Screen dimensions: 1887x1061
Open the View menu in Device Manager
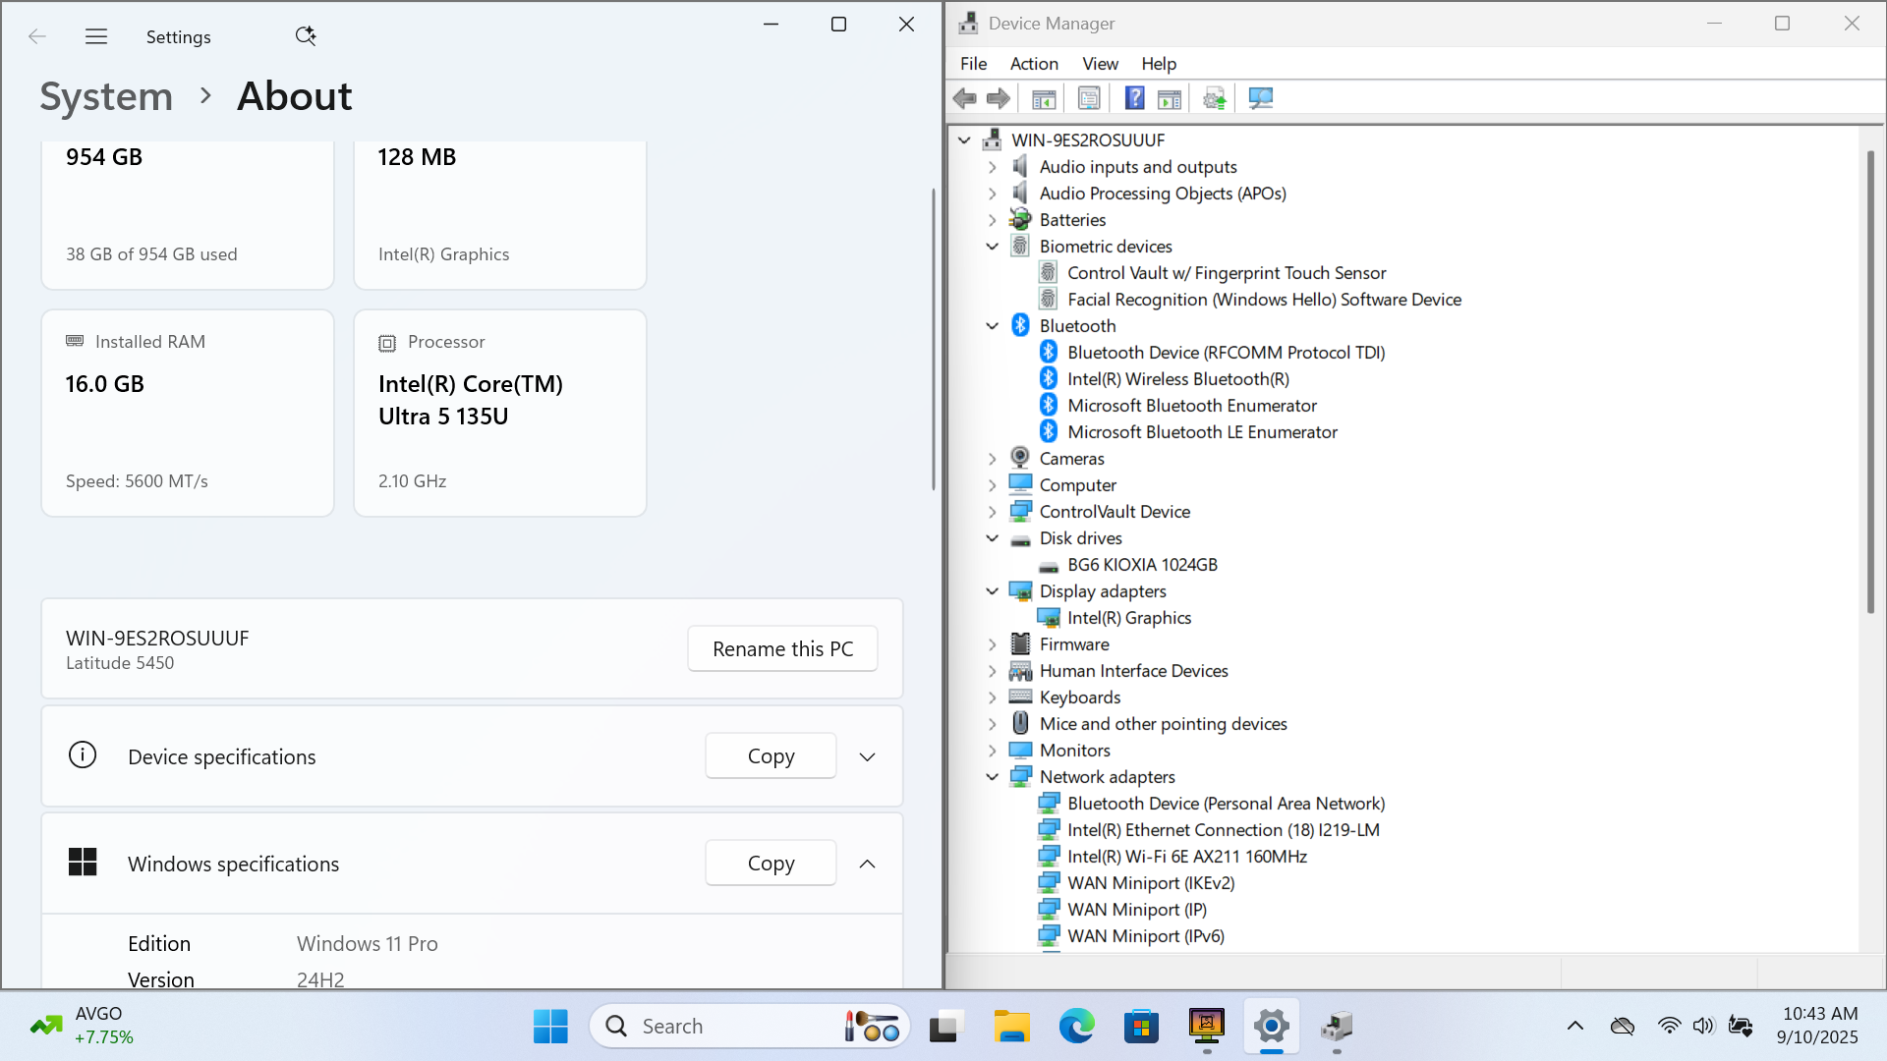click(1100, 64)
